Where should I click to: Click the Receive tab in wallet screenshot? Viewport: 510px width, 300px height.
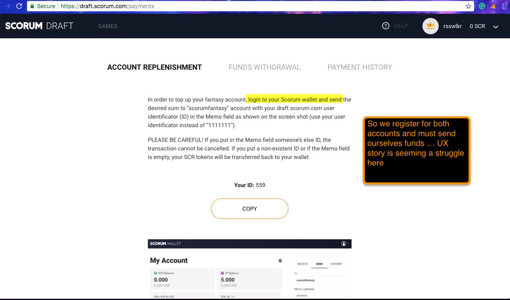coord(303,264)
